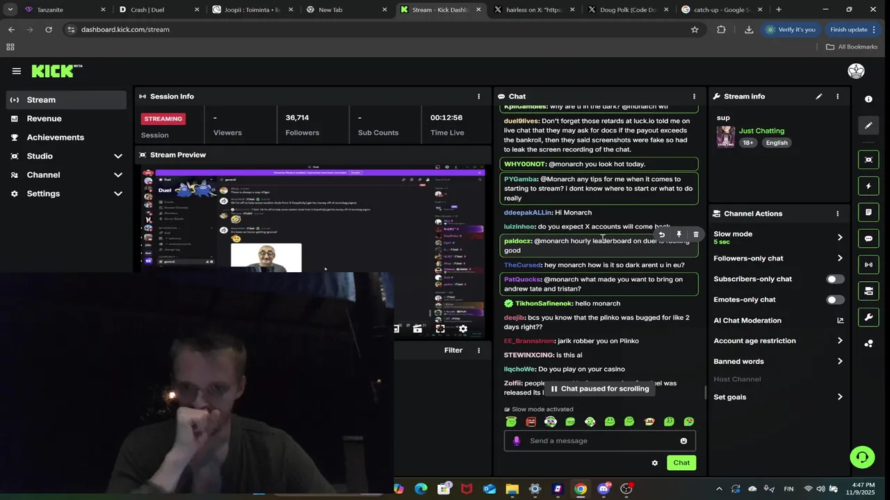Click Send a message input field

(x=599, y=441)
